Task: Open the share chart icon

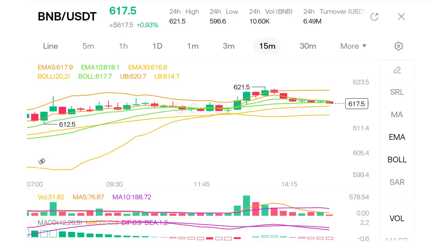Action: [x=374, y=16]
